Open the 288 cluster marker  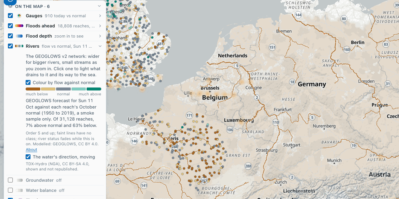pos(248,166)
